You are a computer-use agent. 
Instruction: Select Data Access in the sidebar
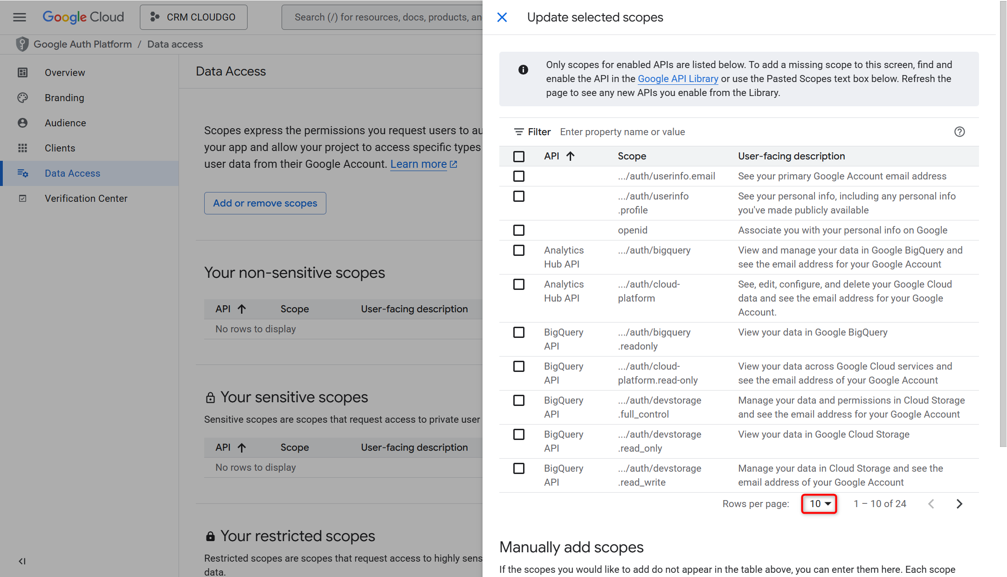pyautogui.click(x=72, y=173)
